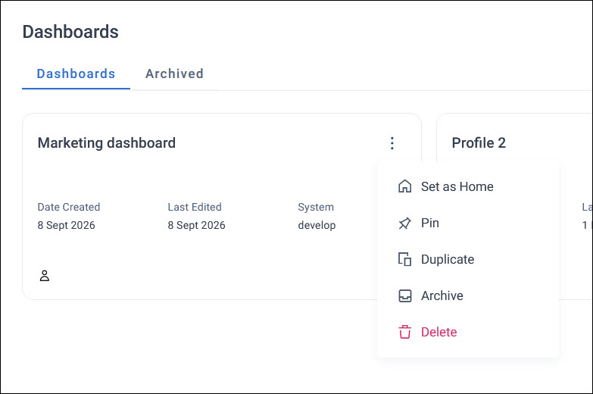Click the red trash icon
The width and height of the screenshot is (593, 394).
click(x=404, y=332)
